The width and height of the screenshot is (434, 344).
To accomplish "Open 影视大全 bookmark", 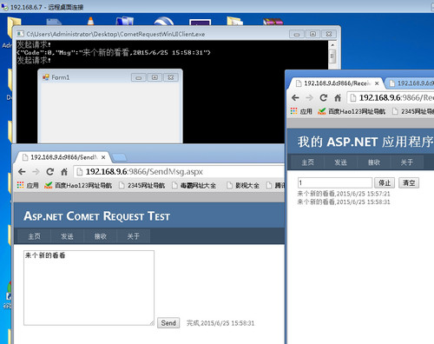I will 243,185.
